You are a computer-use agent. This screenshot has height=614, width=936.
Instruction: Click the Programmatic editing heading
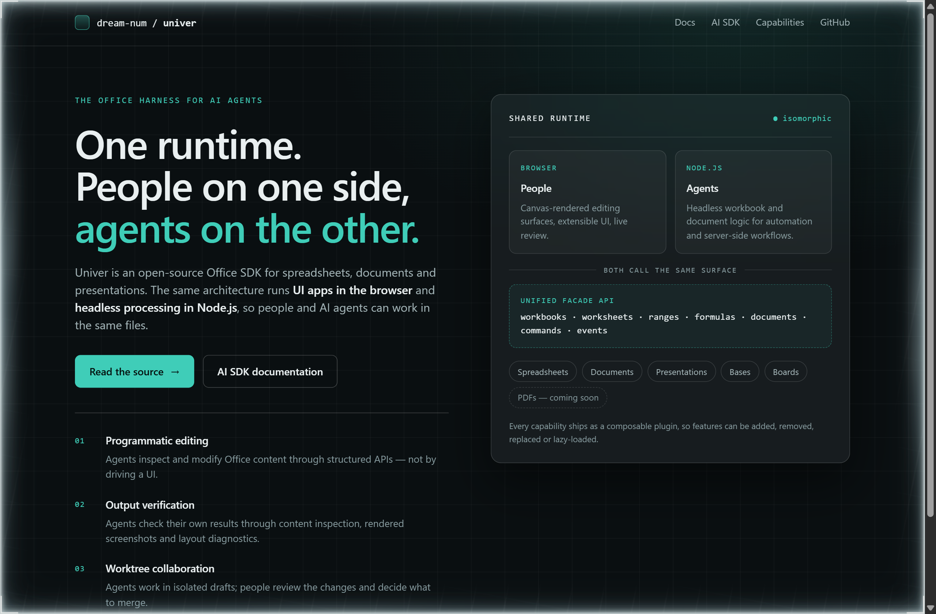(x=157, y=441)
